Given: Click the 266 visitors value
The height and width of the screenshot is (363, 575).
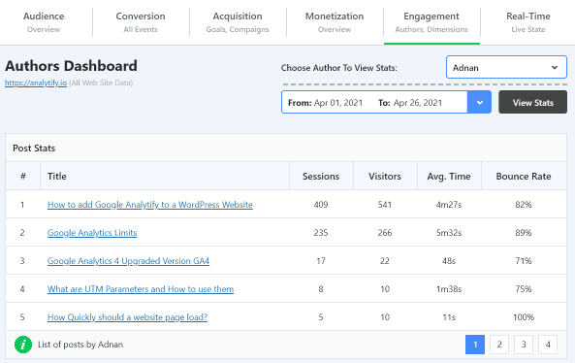Looking at the screenshot, I should [385, 233].
